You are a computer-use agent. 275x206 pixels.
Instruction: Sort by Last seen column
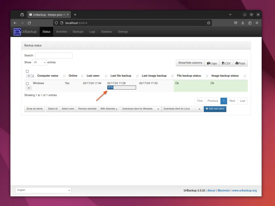pyautogui.click(x=93, y=76)
